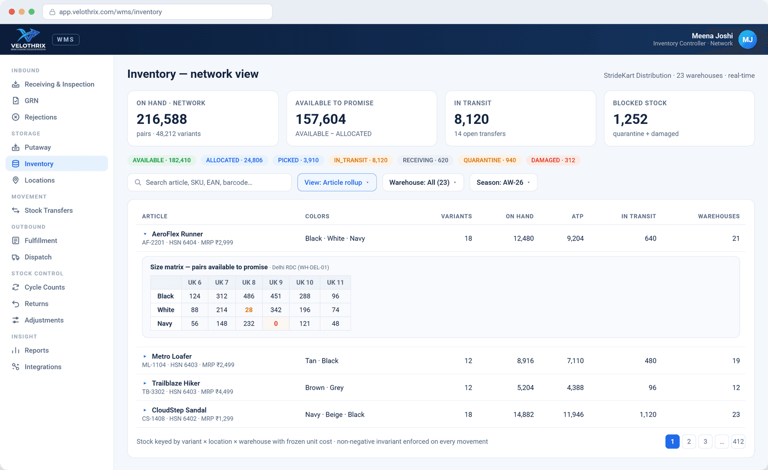Screen dimensions: 768x470
Task: Filter by AVAILABLE · 182,410 chip
Action: [162, 160]
